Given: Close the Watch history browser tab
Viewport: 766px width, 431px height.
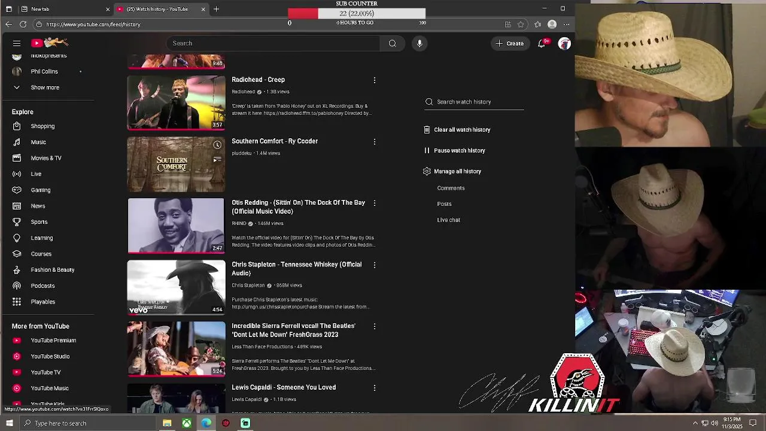Looking at the screenshot, I should [x=203, y=9].
